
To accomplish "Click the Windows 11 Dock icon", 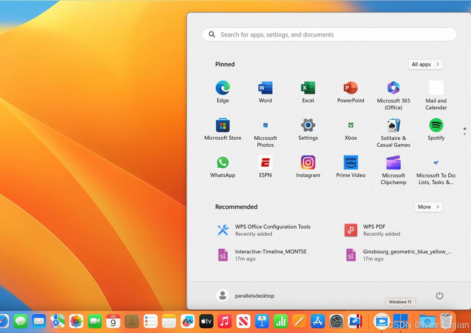I will click(x=401, y=321).
